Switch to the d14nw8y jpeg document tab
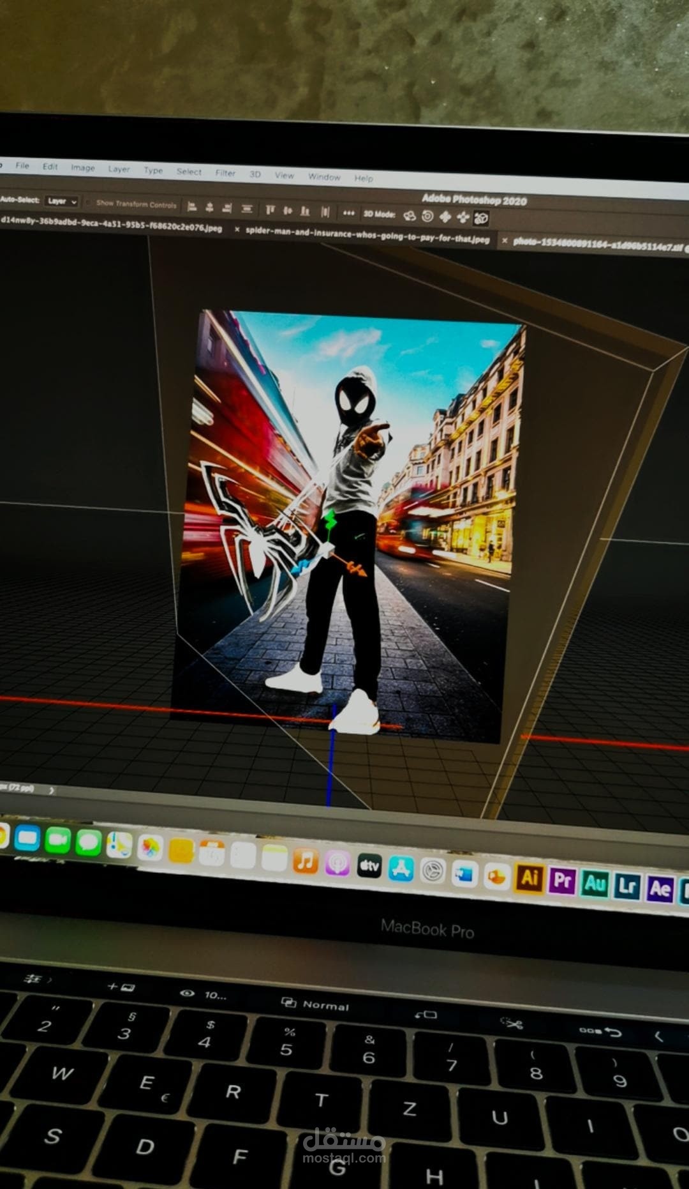Viewport: 689px width, 1189px height. 112,224
